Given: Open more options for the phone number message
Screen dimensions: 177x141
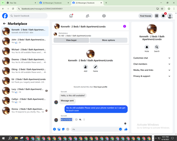Looking at the screenshot, I should pyautogui.click(x=84, y=119).
